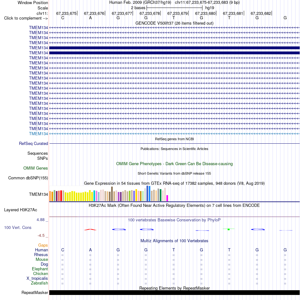
Task: Click the Chicken alignment row label
Action: pyautogui.click(x=40, y=274)
